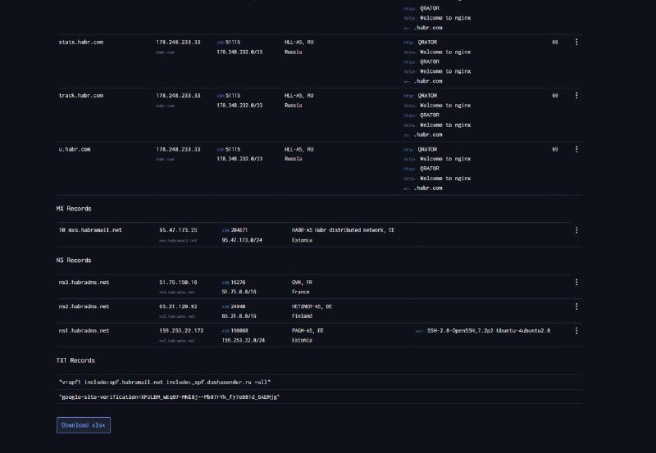Image resolution: width=656 pixels, height=453 pixels.
Task: Click ASN 51115 in the stats.habr.com row
Action: (x=233, y=43)
